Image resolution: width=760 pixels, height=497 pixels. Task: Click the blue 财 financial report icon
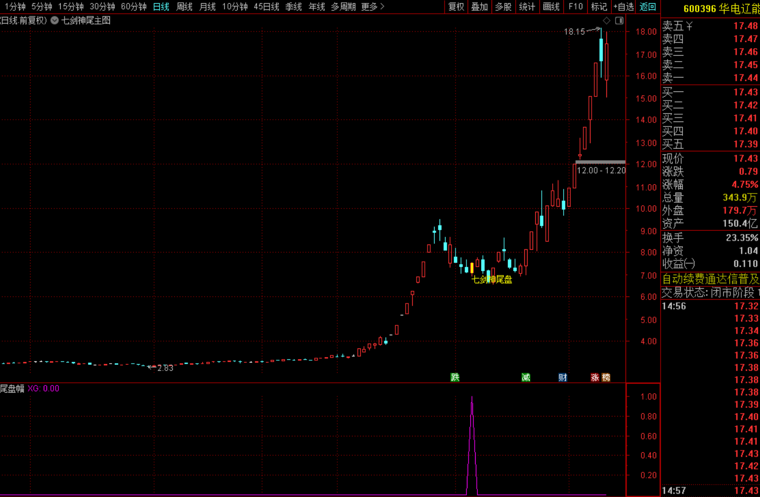pos(563,377)
